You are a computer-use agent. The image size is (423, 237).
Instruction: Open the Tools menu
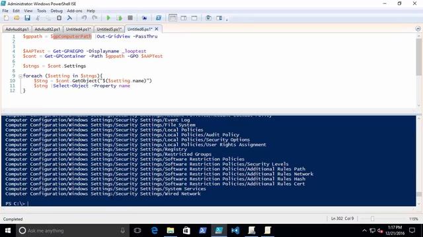[41, 11]
